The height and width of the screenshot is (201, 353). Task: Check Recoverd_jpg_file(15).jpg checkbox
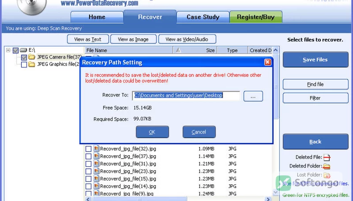(89, 179)
